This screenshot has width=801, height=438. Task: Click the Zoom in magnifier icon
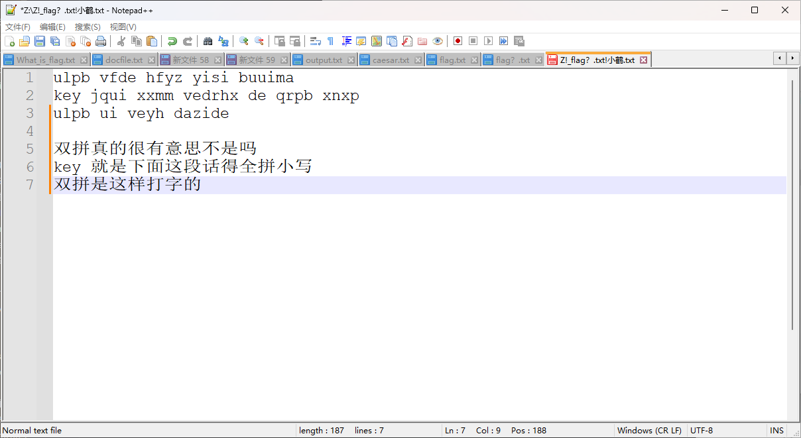(243, 41)
